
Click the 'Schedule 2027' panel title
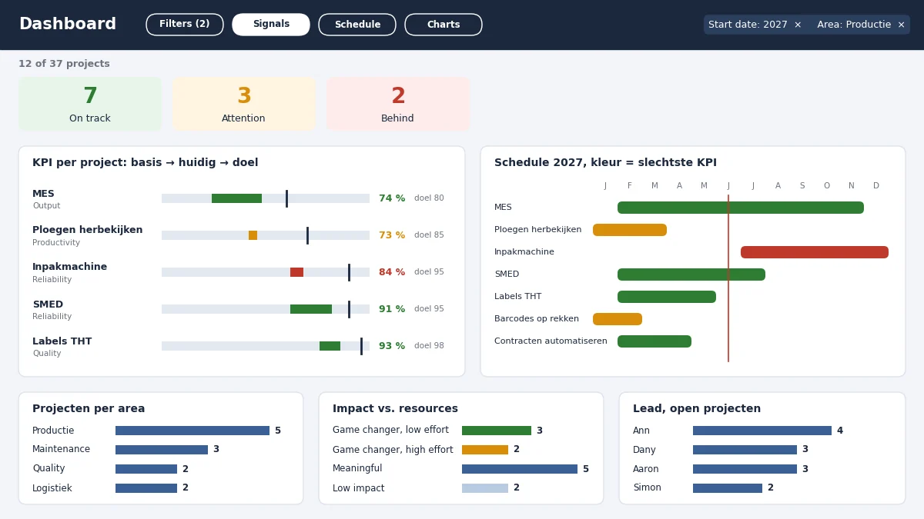[605, 163]
